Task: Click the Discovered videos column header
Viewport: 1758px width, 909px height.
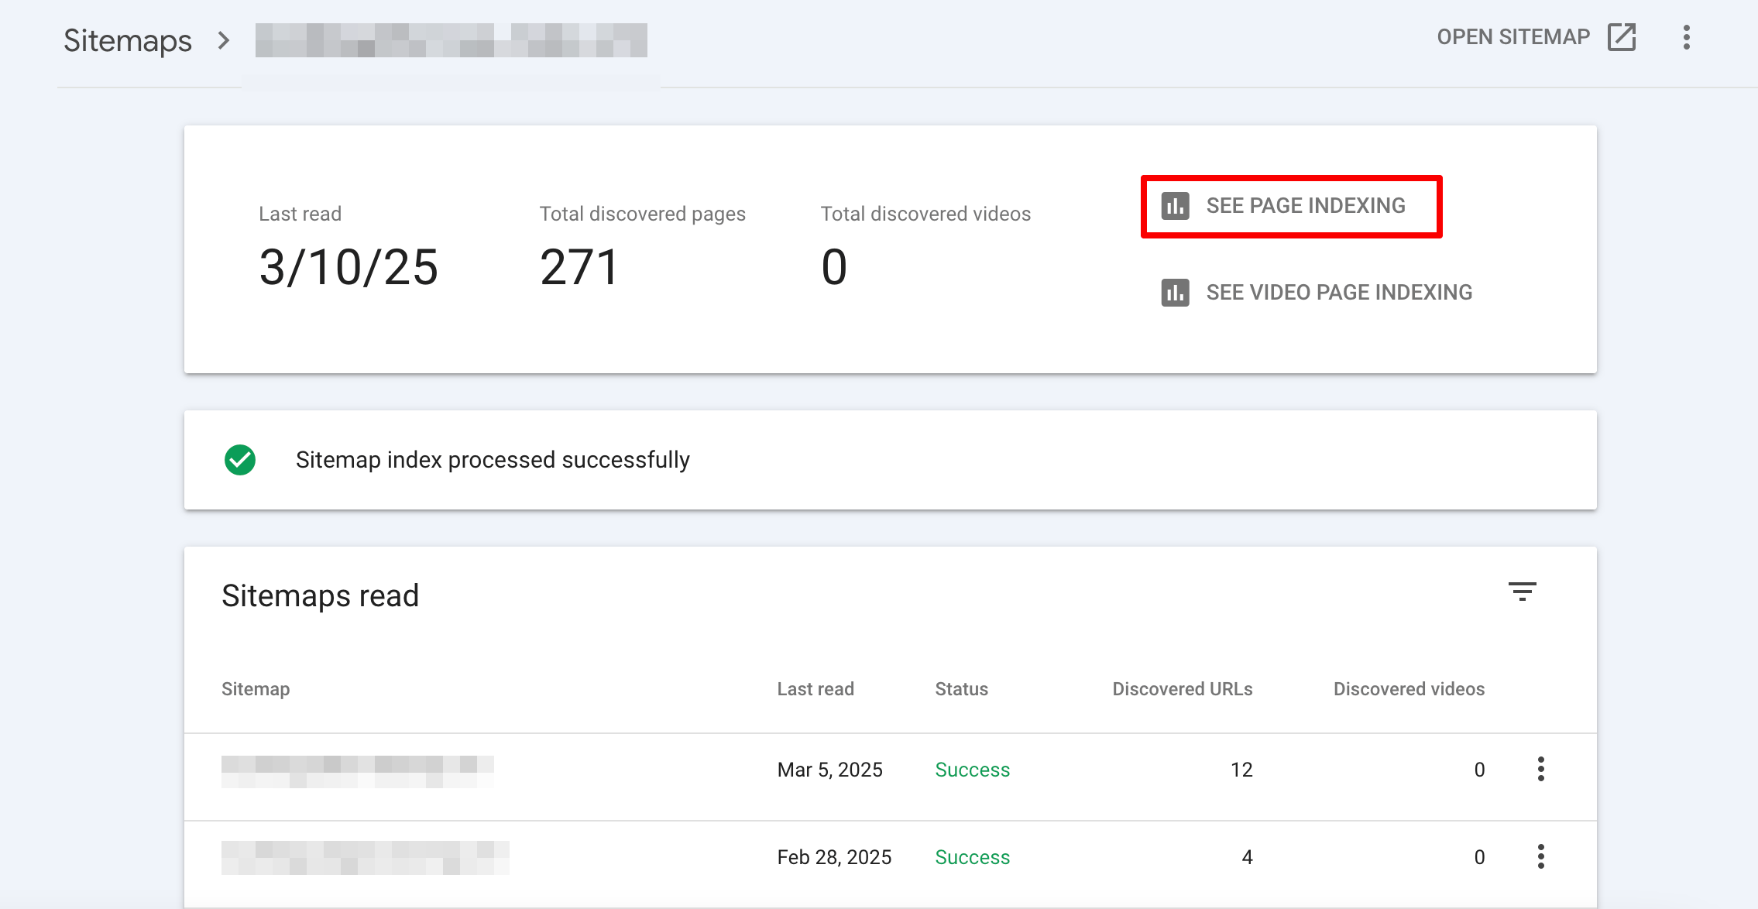Action: pyautogui.click(x=1409, y=688)
